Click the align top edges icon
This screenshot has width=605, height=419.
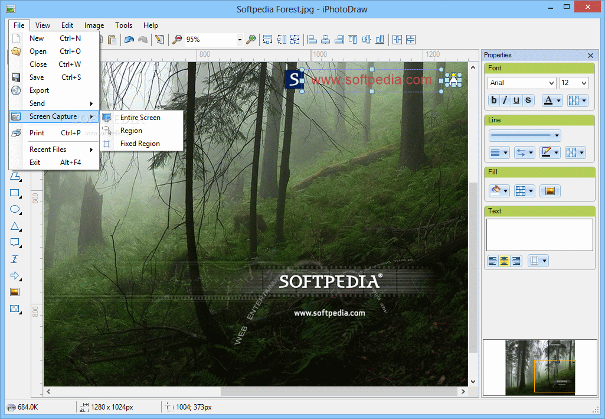352,40
